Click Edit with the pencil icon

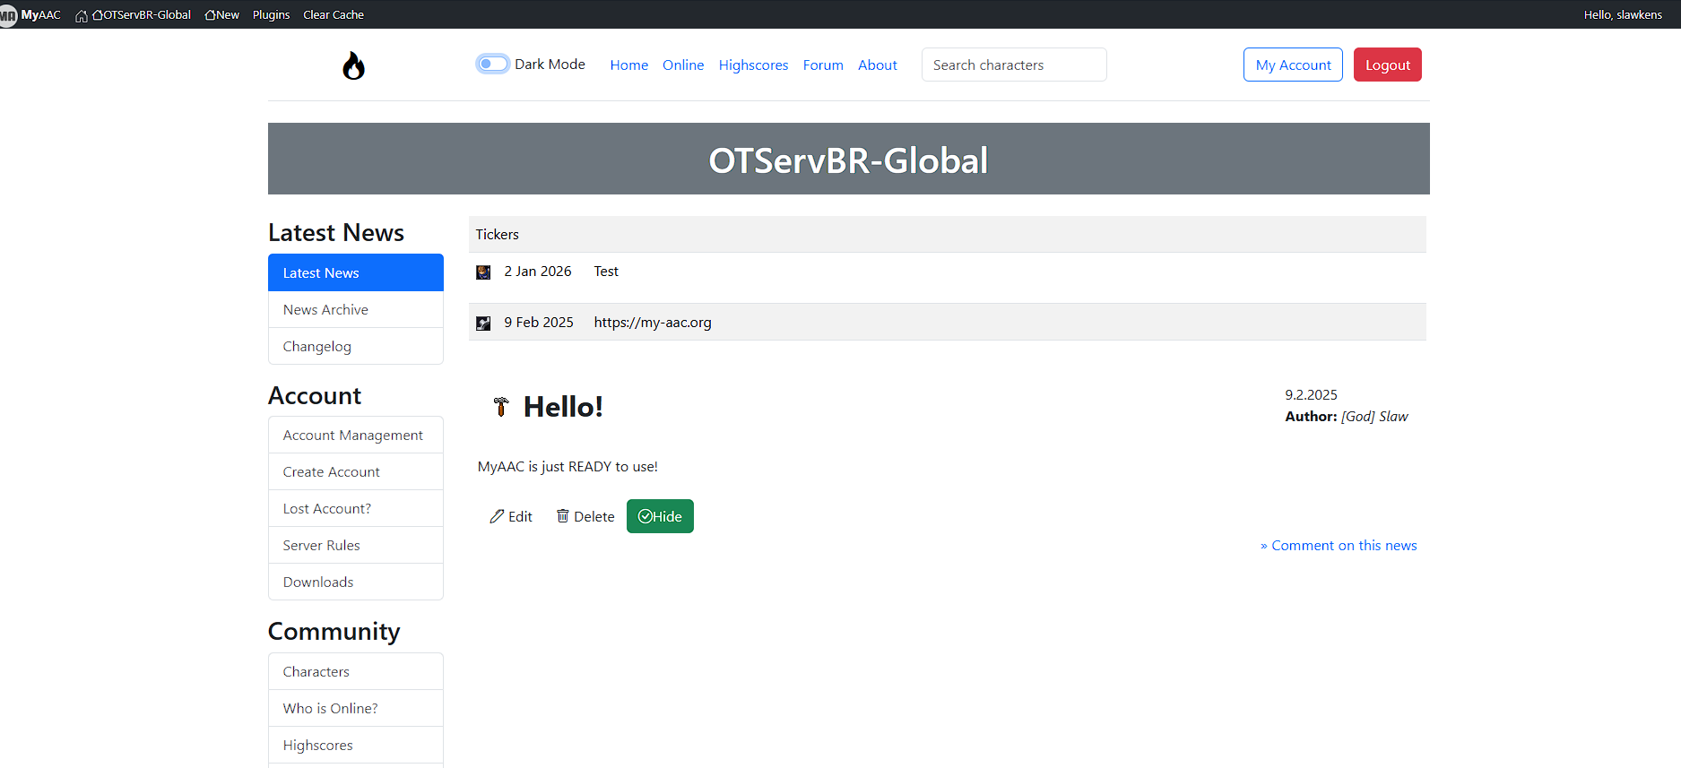pyautogui.click(x=511, y=517)
